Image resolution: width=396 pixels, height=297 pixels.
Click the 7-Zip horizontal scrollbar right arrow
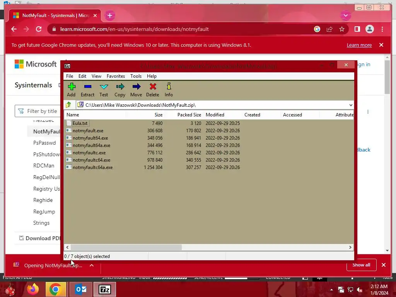pos(350,247)
